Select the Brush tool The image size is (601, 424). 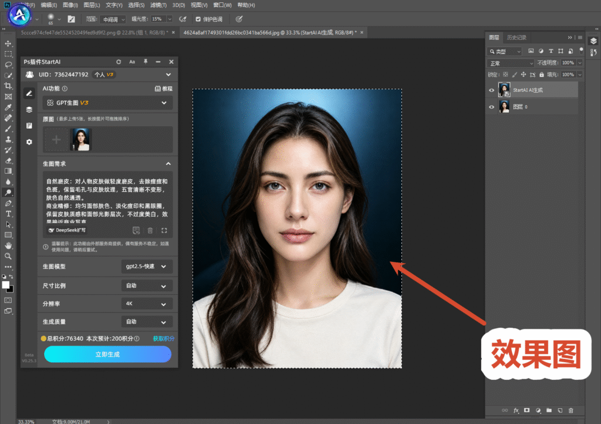[x=8, y=129]
